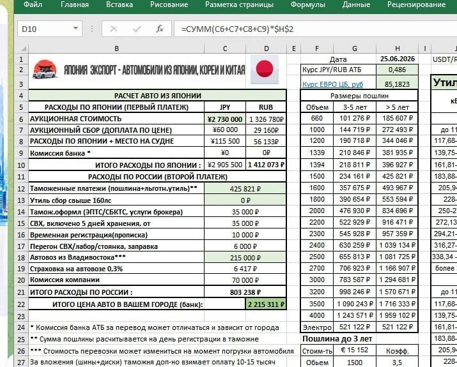Select the РАСЧЕТ АВТО ИЗ ЯПОНИИ header cell
457x367 pixels.
pyautogui.click(x=157, y=96)
